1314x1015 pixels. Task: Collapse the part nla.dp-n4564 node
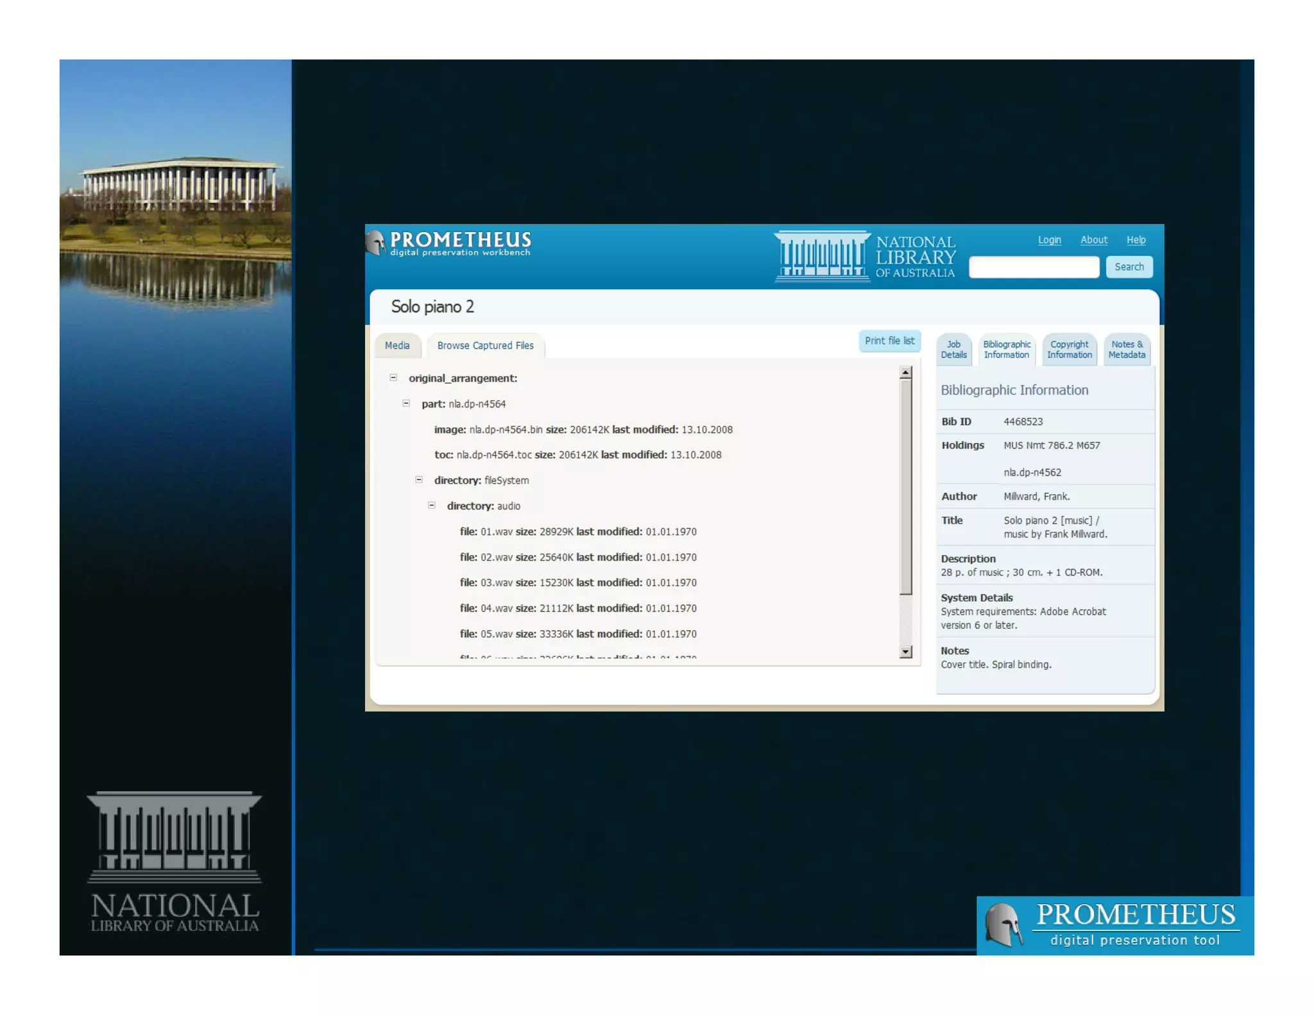coord(406,404)
